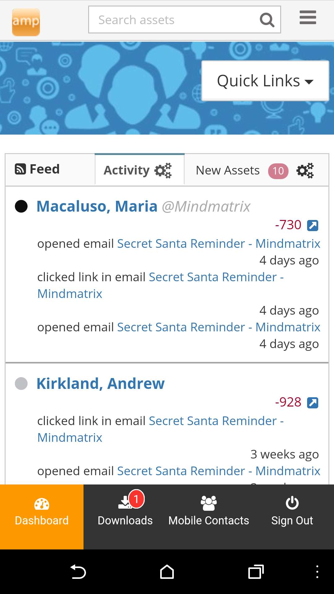Open Kirkland, Andrew contact link

point(101,384)
